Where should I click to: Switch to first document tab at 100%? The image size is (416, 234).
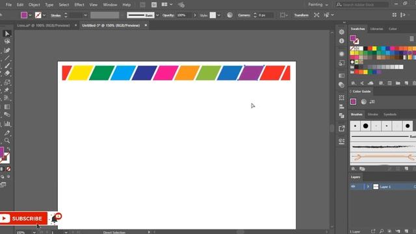pos(44,25)
